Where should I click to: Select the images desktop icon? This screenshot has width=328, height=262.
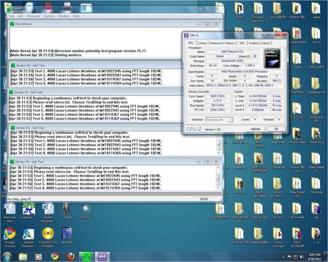(67, 211)
